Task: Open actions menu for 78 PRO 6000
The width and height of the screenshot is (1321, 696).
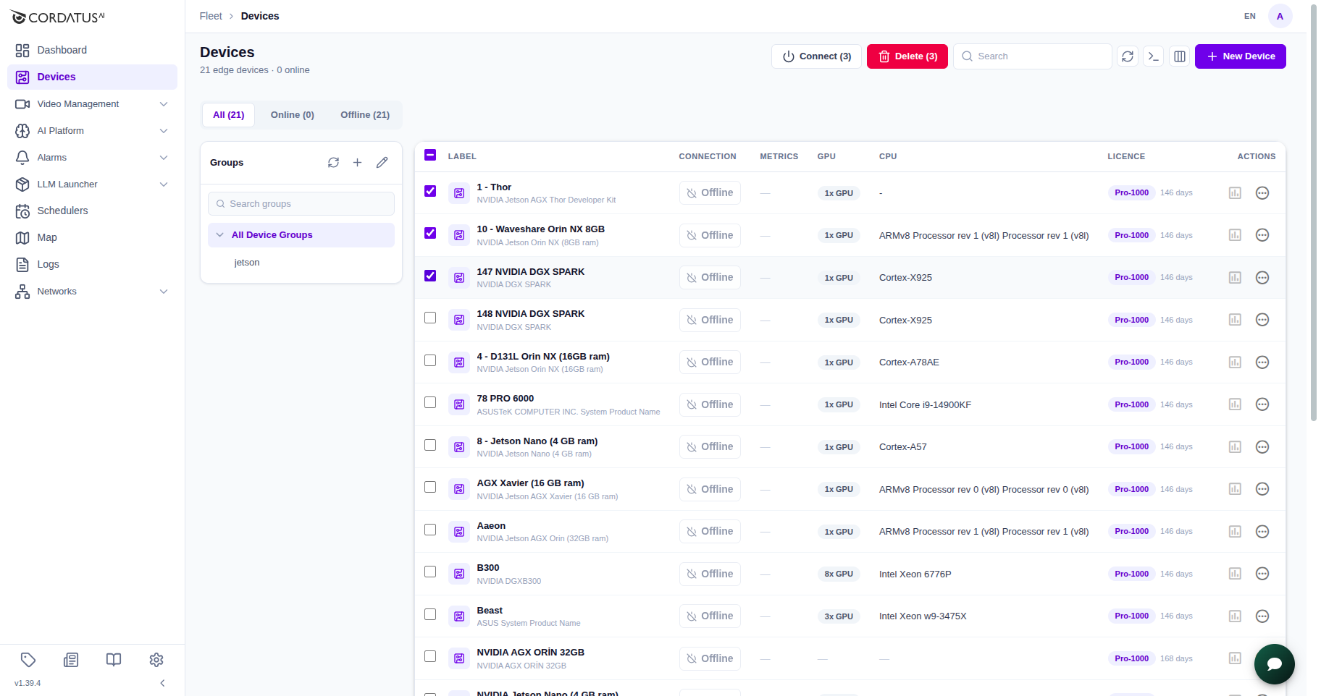Action: [1262, 404]
